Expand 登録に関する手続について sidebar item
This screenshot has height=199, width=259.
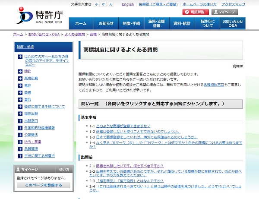pos(20,107)
